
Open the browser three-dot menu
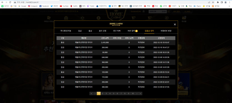pos(229,2)
